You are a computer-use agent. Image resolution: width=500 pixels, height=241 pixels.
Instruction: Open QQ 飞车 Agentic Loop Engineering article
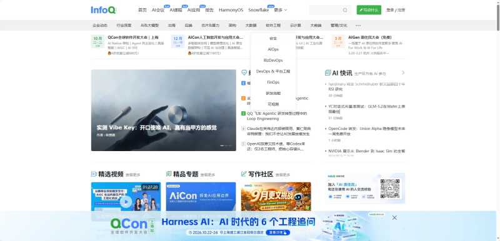277,116
